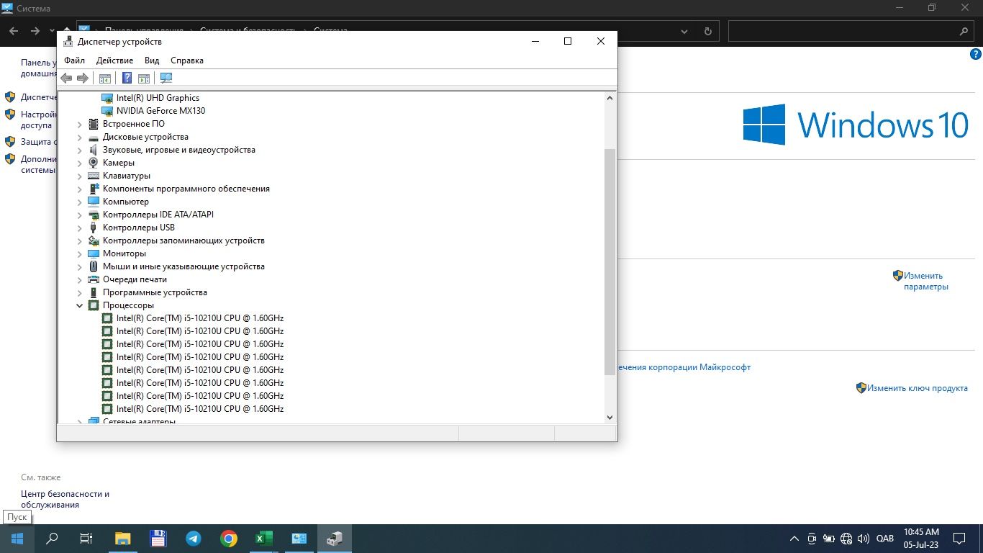This screenshot has height=553, width=983.
Task: Select the Контроллеры запоминающих устройств icon
Action: point(93,240)
